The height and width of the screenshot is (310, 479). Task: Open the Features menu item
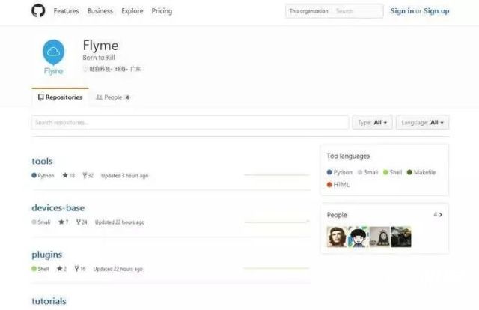pos(67,11)
